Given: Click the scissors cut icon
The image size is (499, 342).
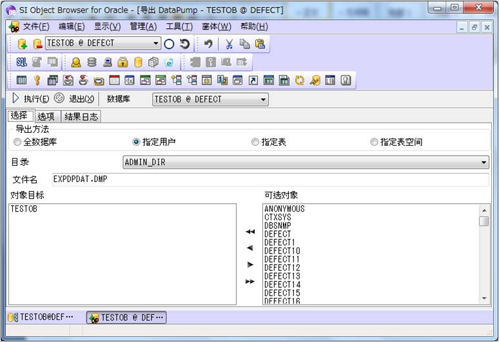Looking at the screenshot, I should (229, 44).
